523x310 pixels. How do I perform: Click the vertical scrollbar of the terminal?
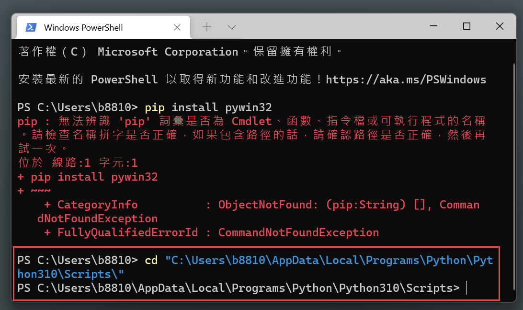(x=514, y=177)
